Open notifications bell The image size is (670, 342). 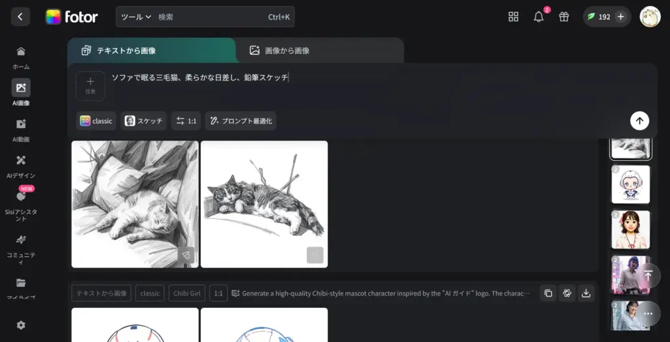point(538,16)
